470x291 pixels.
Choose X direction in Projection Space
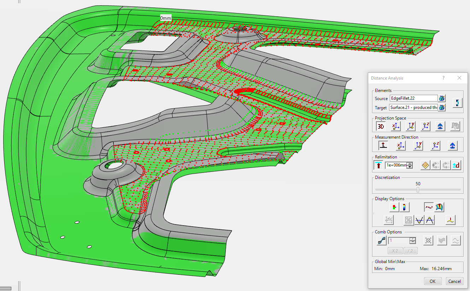[x=396, y=126]
